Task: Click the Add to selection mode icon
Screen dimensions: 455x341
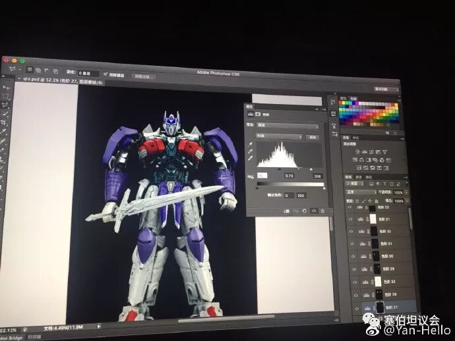Action: coord(38,70)
